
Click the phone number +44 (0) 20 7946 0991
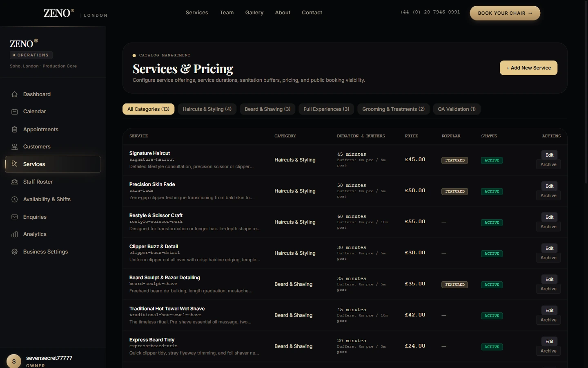430,12
